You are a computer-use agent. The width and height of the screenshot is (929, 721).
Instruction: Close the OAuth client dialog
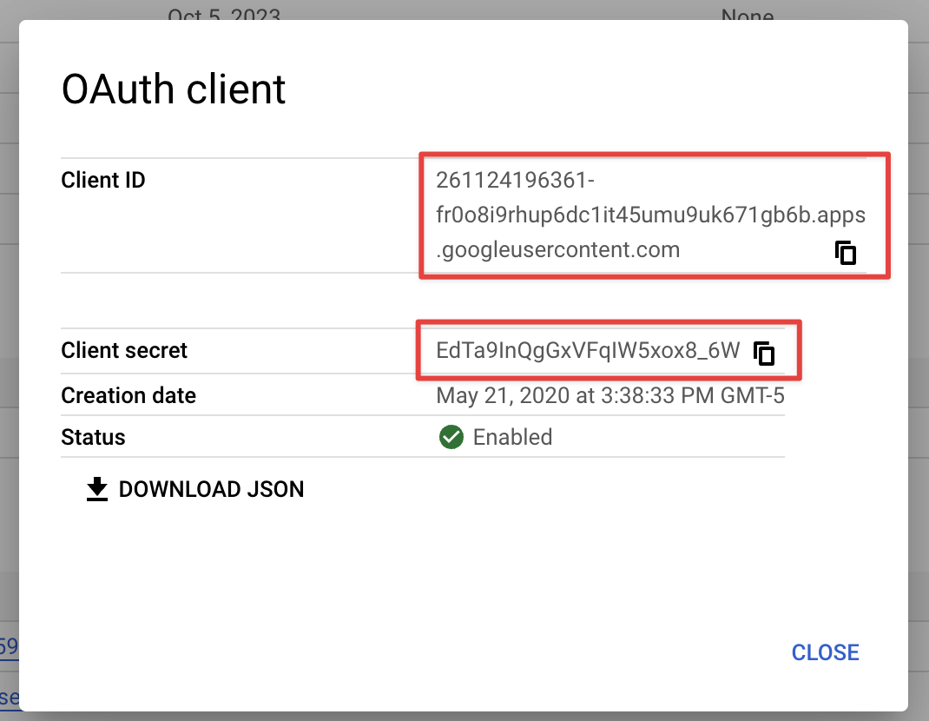click(x=825, y=652)
